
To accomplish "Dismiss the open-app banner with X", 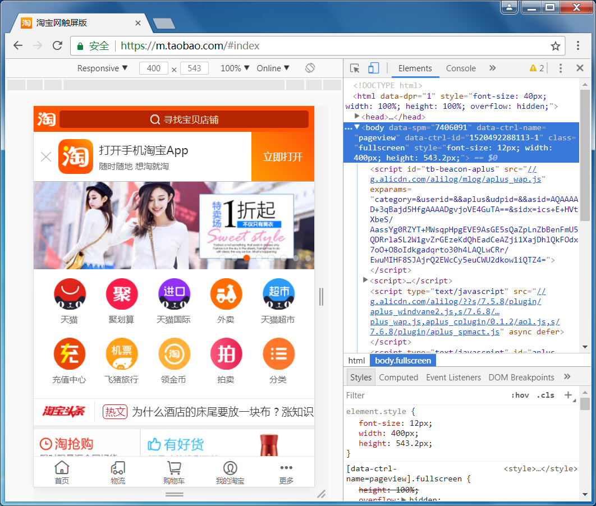I will click(46, 157).
